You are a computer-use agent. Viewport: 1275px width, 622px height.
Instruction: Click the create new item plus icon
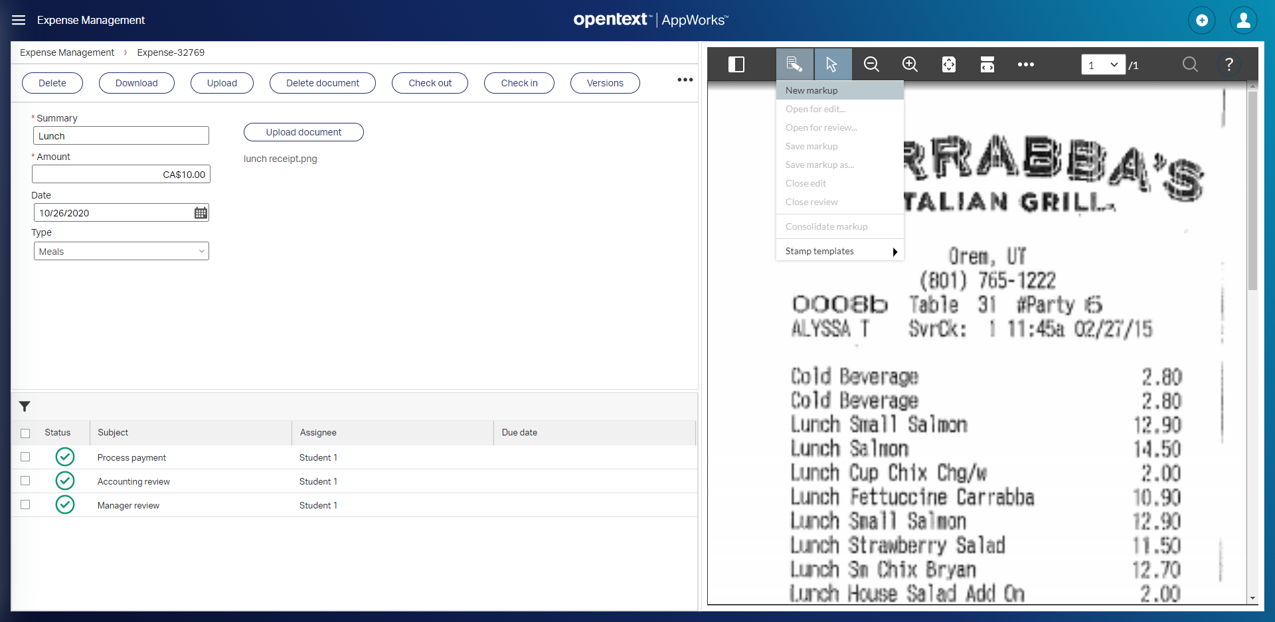[x=1202, y=20]
